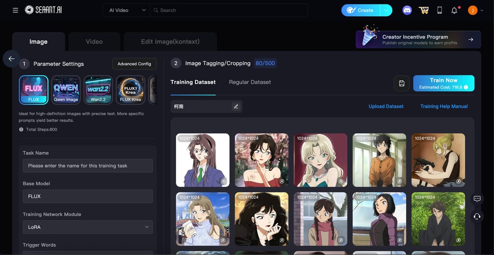Click tag icon on light-blue sweater image
494x255 pixels.
(223, 240)
